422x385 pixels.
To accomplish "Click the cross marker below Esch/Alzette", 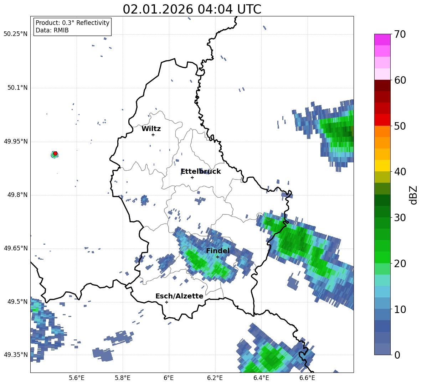I will tap(166, 302).
